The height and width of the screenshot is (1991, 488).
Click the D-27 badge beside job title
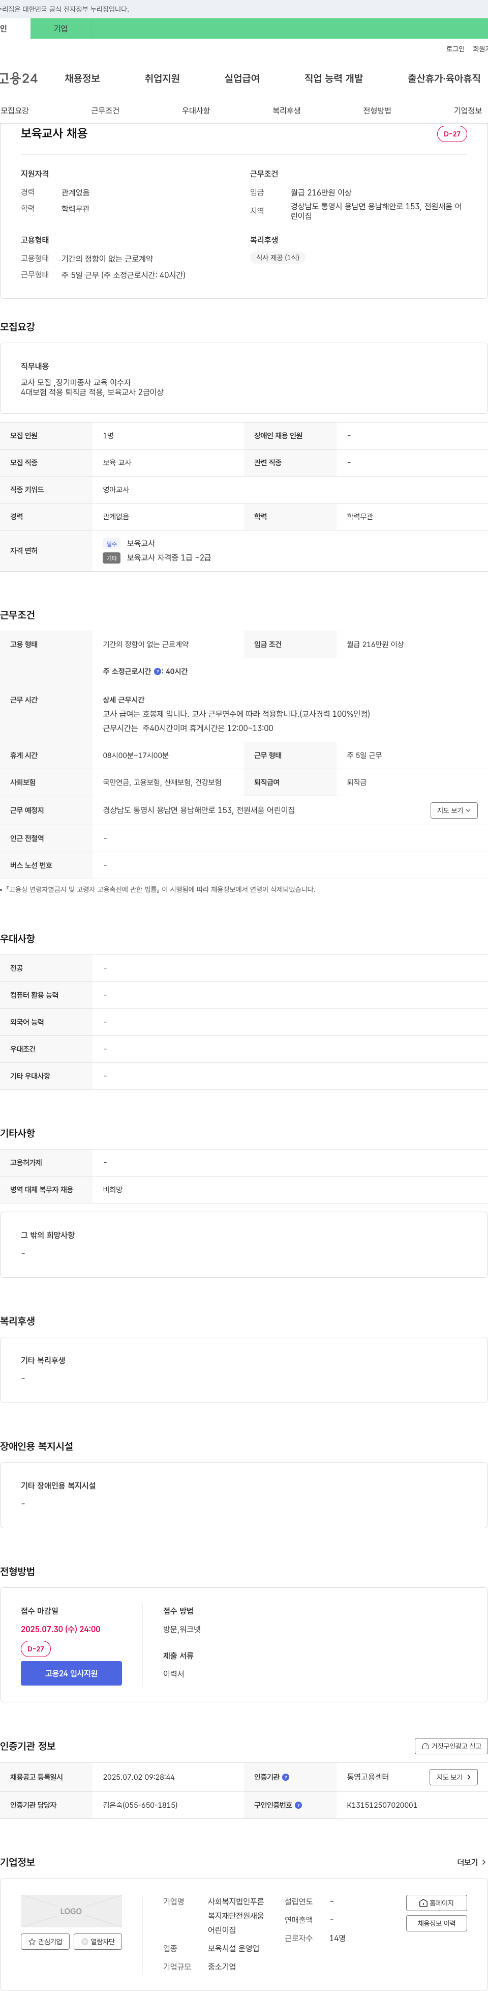point(452,134)
